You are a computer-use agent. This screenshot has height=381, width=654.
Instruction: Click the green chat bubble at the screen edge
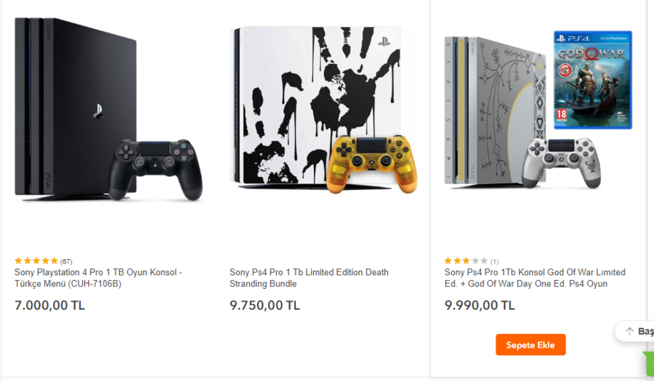pos(648,364)
